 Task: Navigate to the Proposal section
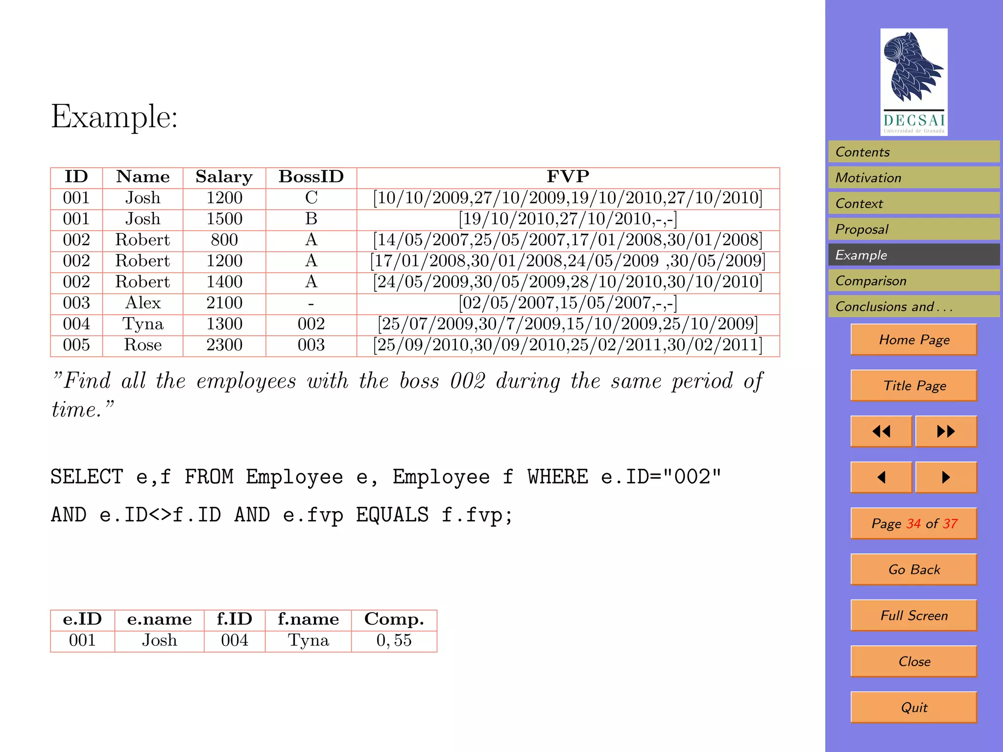pos(914,229)
